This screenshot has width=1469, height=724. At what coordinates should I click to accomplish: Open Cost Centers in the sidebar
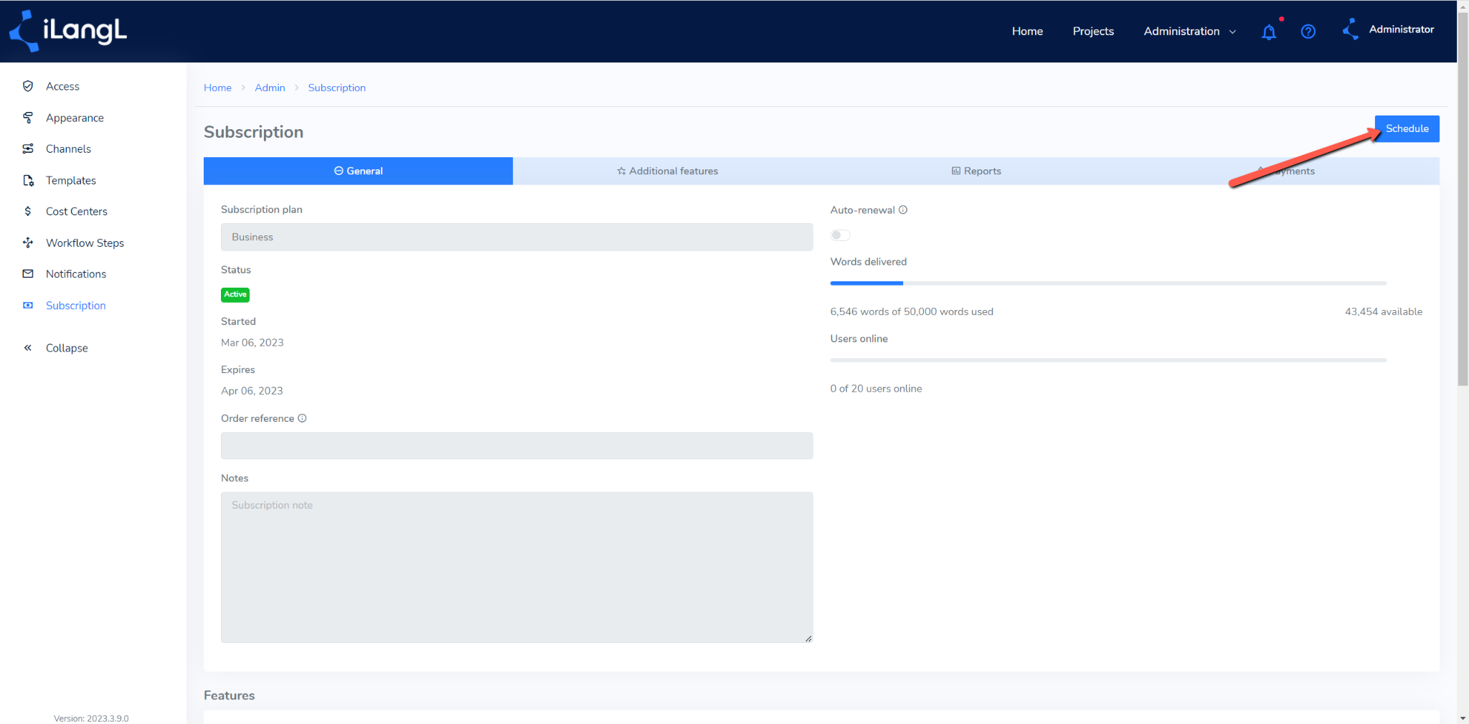click(x=76, y=211)
